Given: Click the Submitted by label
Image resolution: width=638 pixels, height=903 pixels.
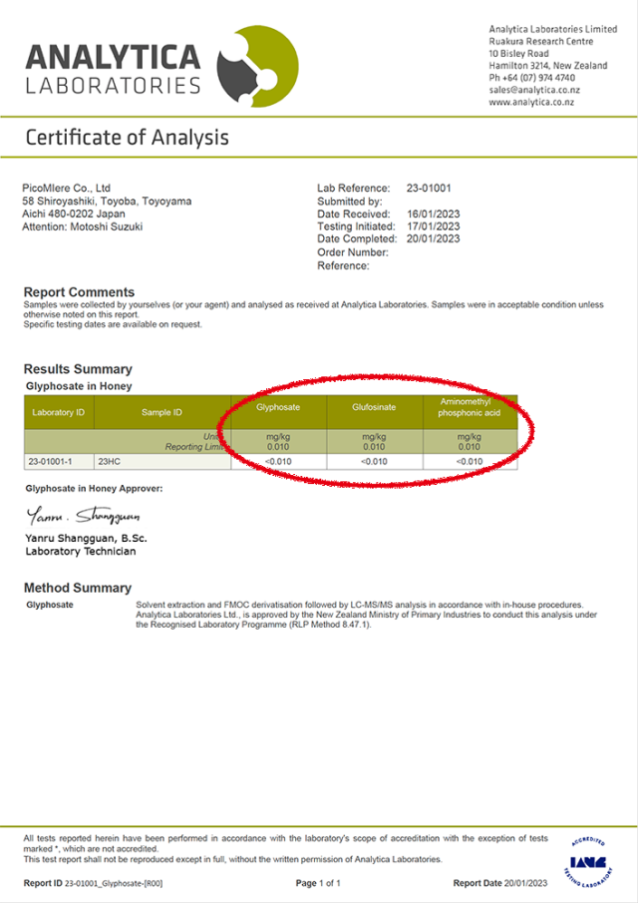Looking at the screenshot, I should [x=349, y=202].
